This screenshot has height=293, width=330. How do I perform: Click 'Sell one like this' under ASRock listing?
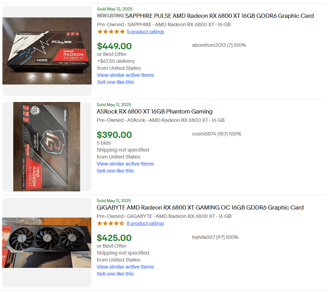115,171
